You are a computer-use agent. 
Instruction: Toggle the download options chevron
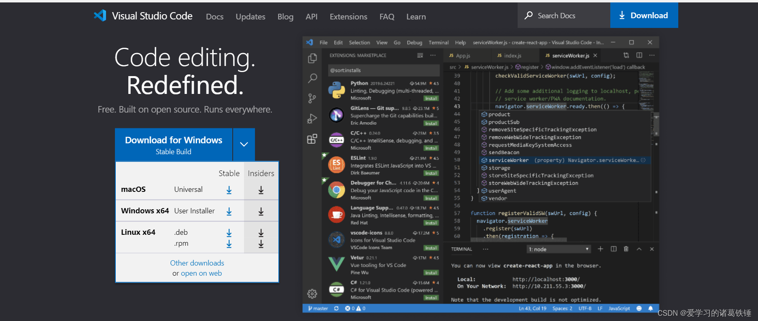tap(244, 145)
